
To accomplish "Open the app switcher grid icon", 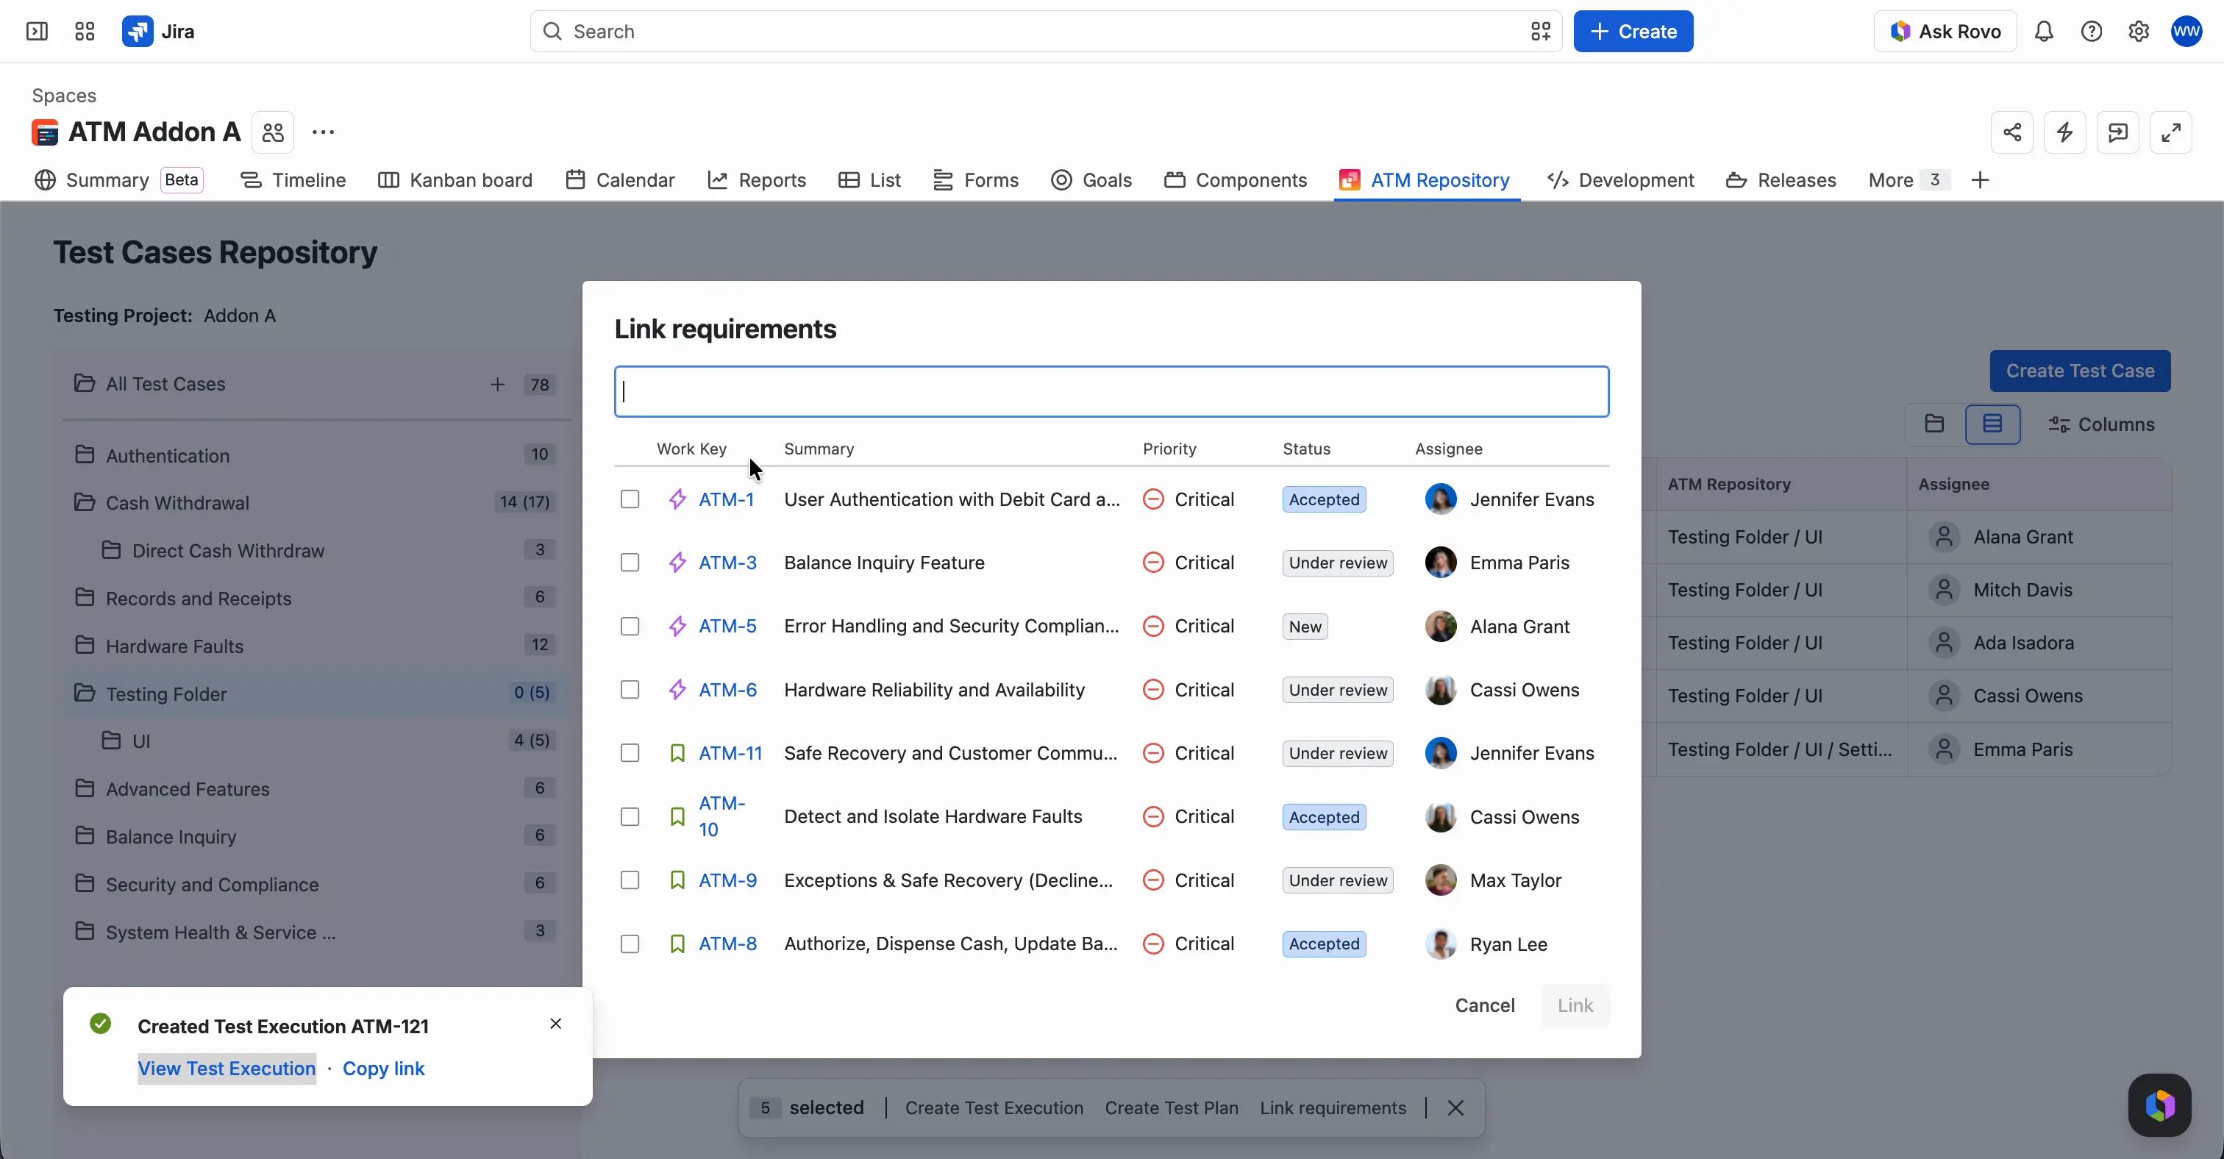I will pos(85,32).
